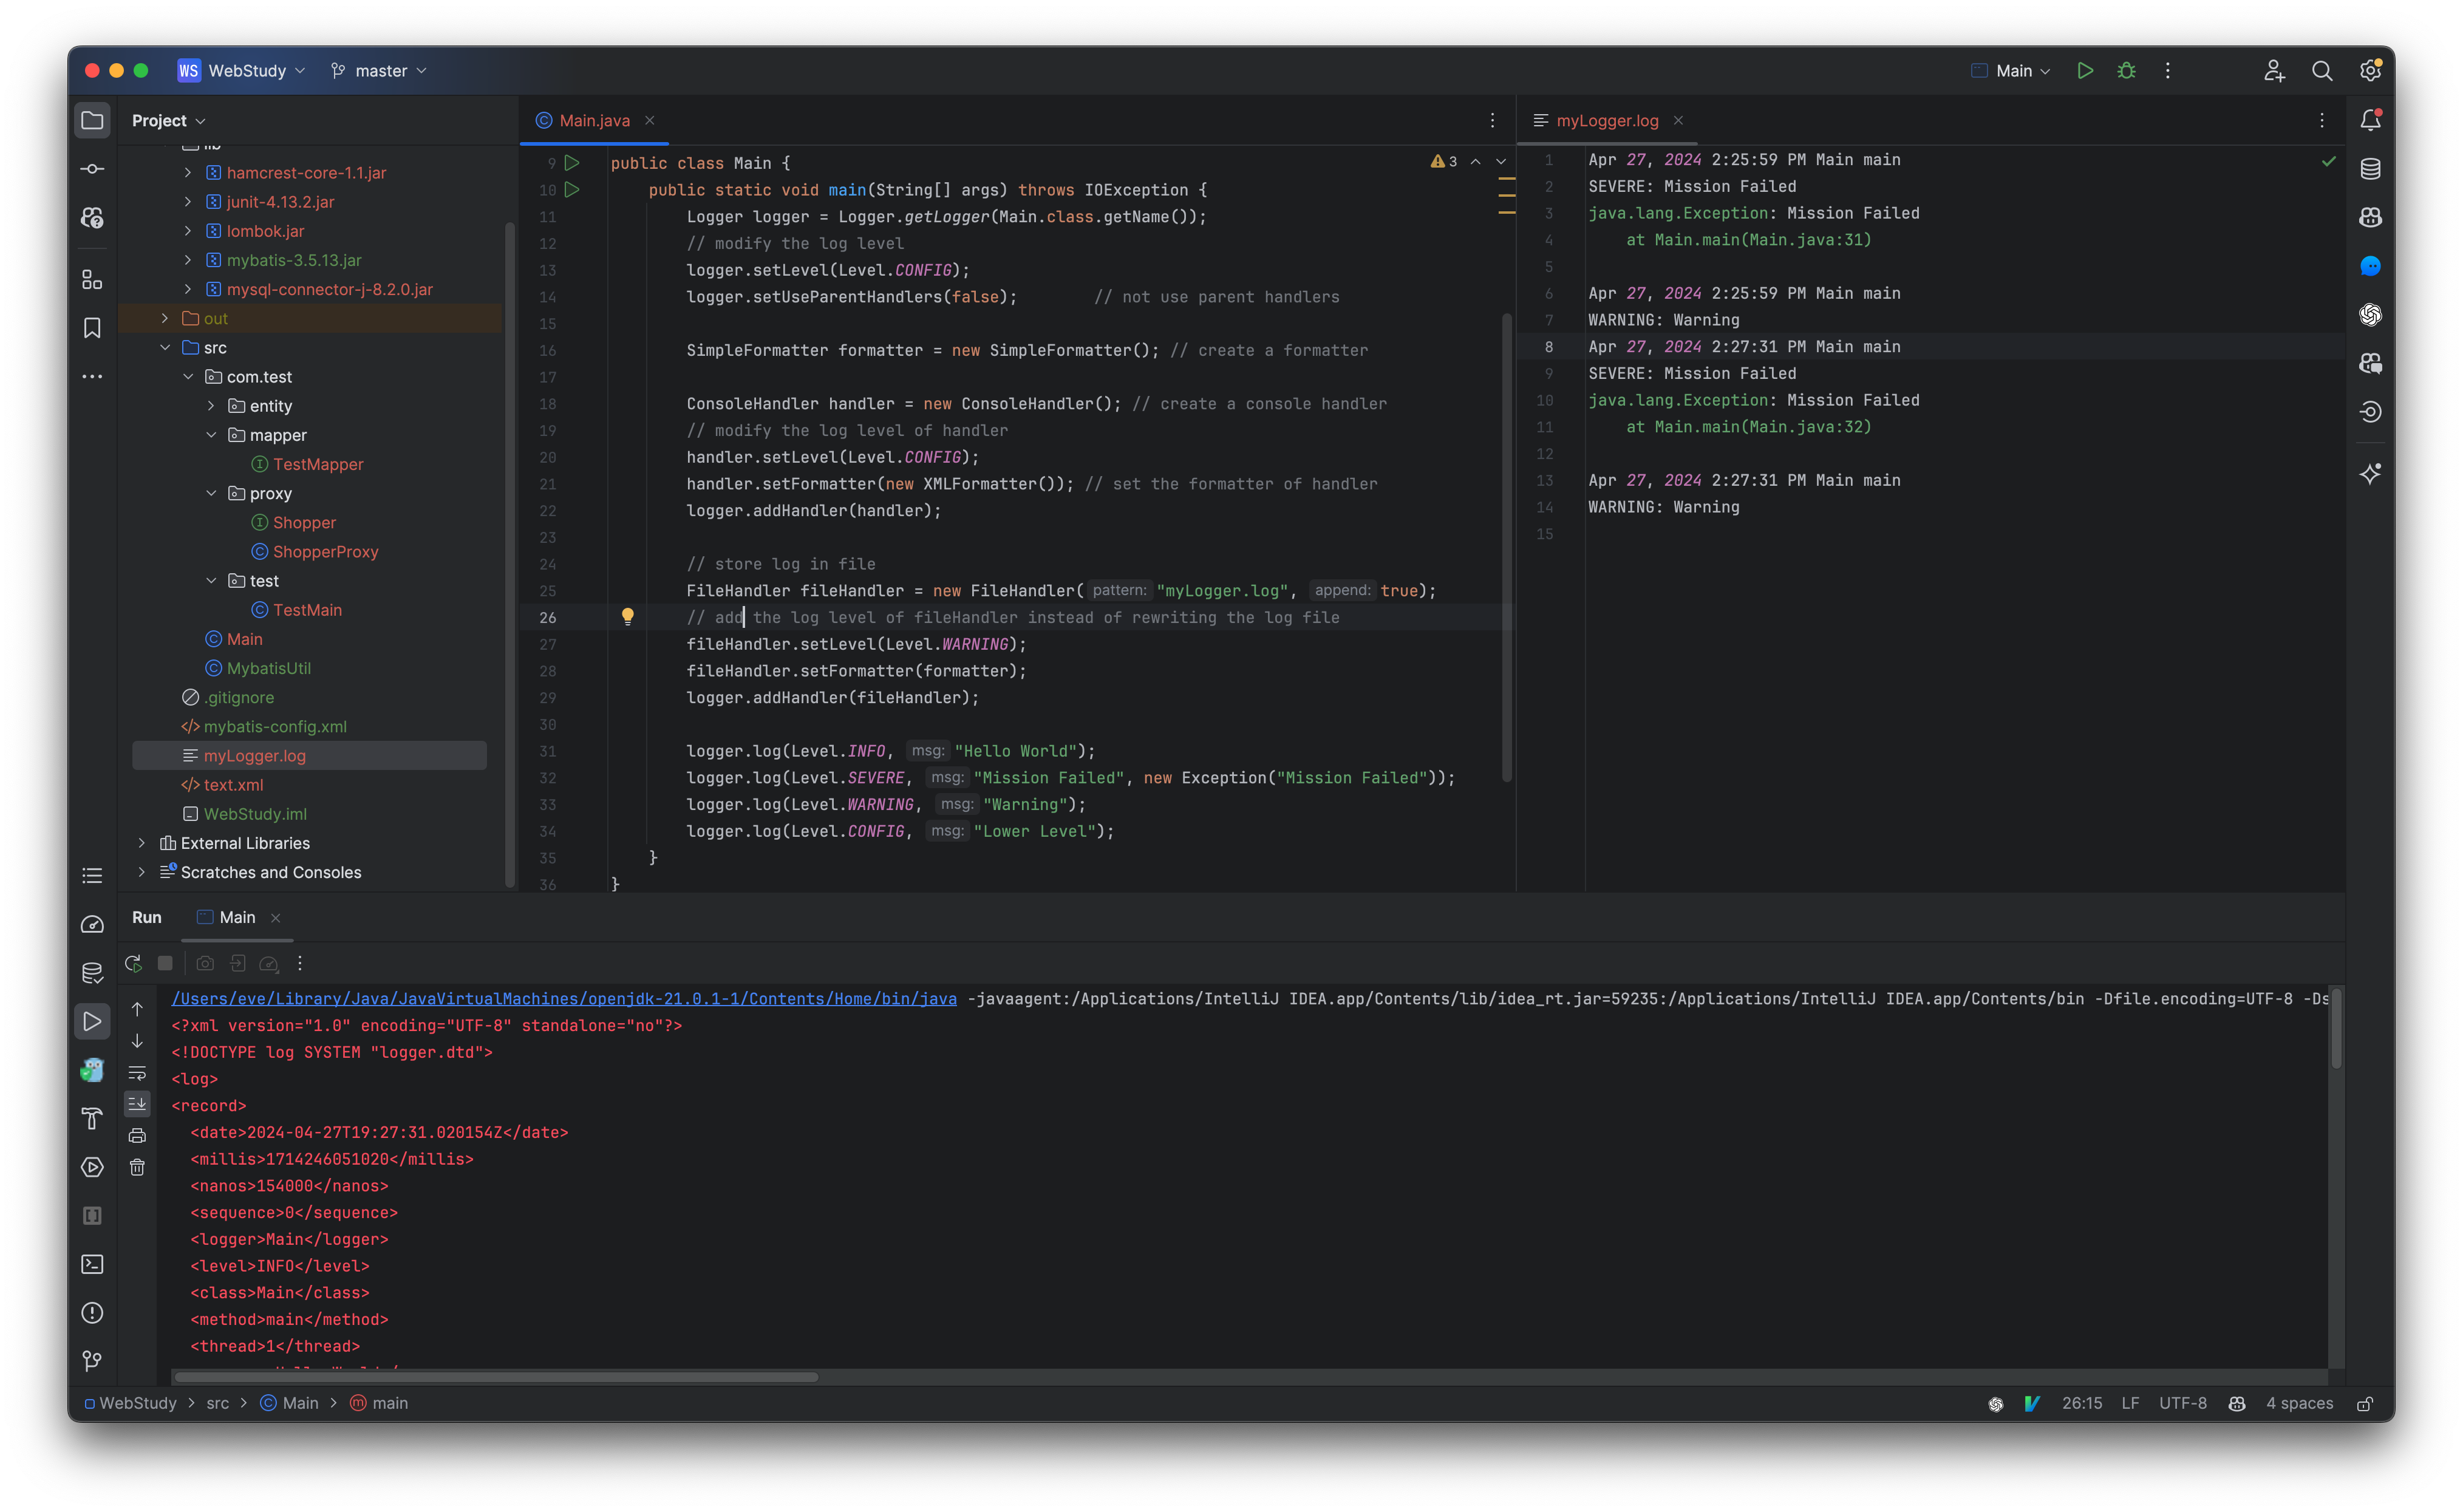This screenshot has height=1512, width=2463.
Task: Collapse the src folder
Action: tap(165, 347)
